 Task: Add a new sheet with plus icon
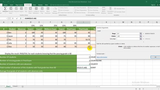pyautogui.click(x=22, y=86)
